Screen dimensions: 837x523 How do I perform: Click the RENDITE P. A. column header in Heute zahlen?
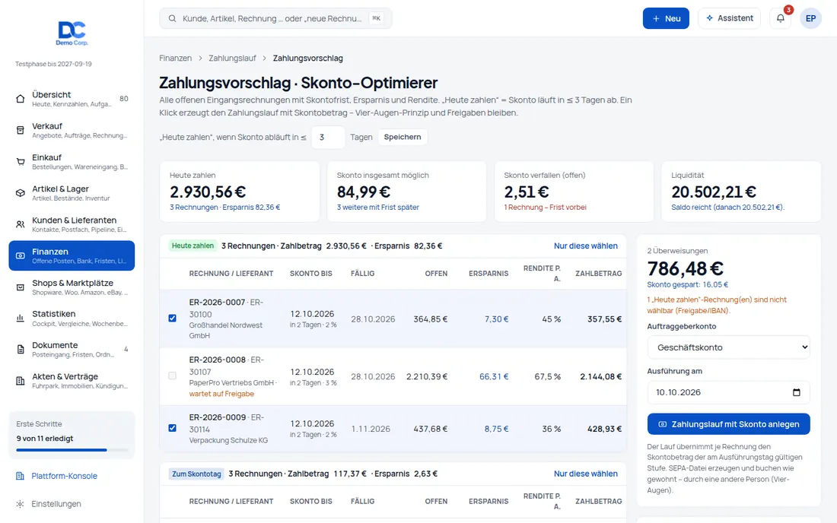point(542,274)
